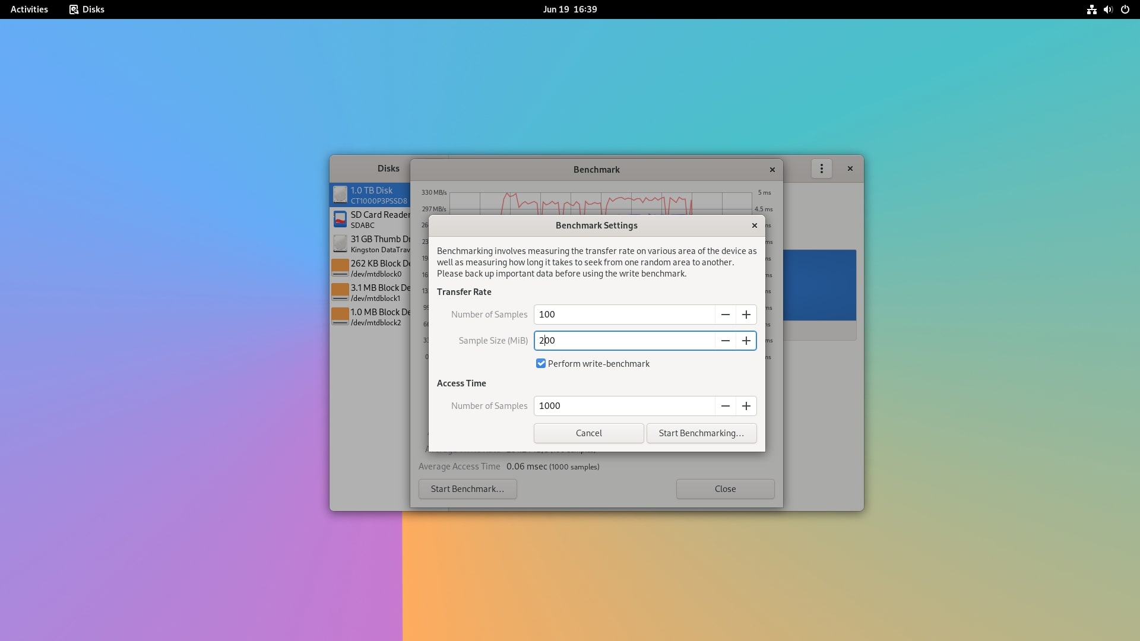Screen dimensions: 1140x641
Task: Select the SD Card Reader icon
Action: coord(340,219)
